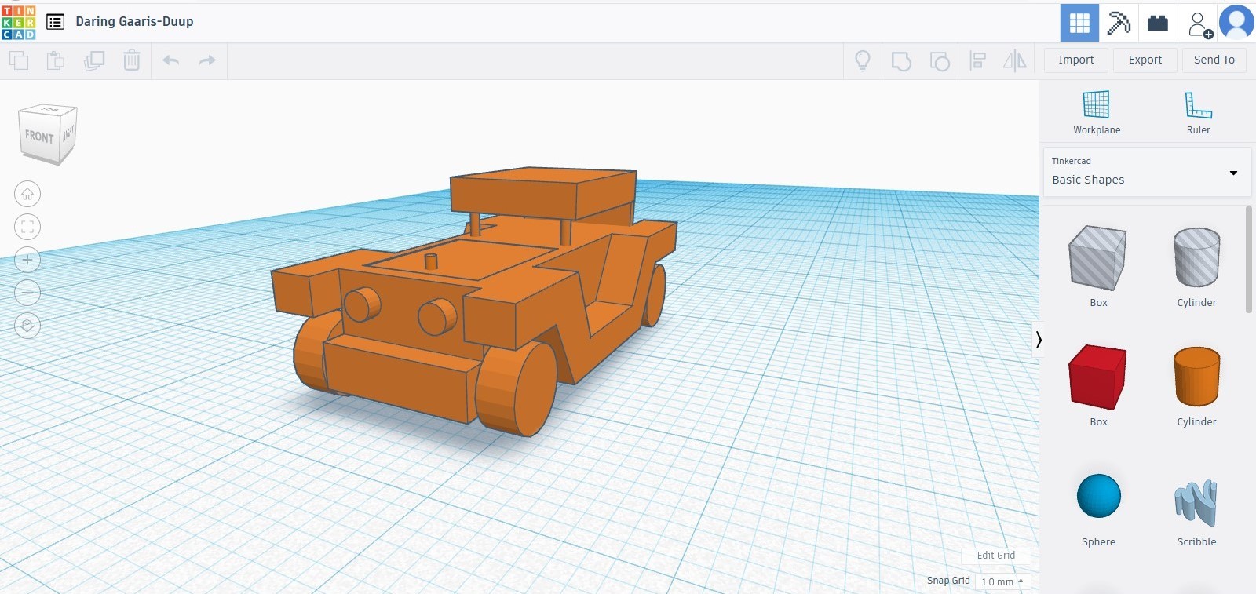Zoom out with the minus button
The width and height of the screenshot is (1256, 594).
(27, 293)
